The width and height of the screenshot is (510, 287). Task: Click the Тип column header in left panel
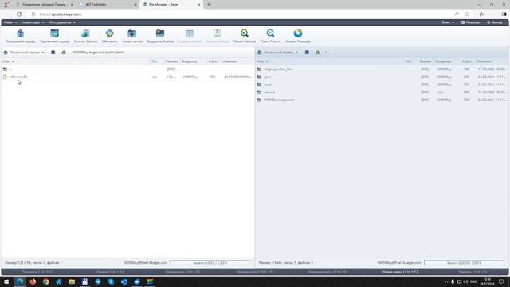tap(154, 61)
